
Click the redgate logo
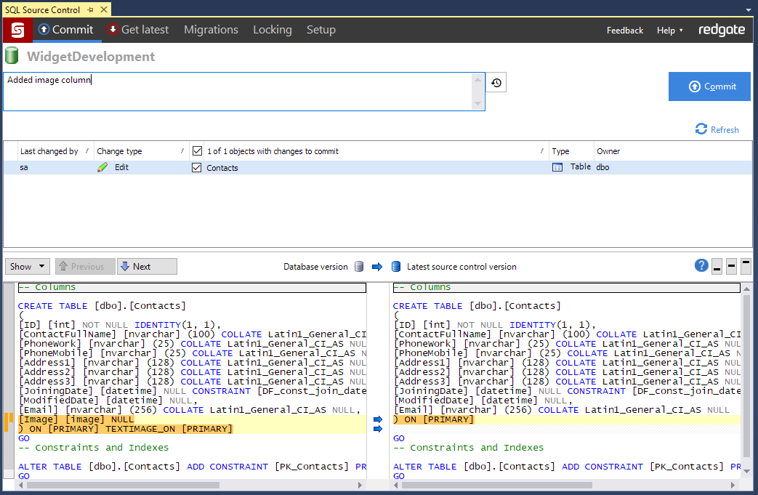pos(721,30)
